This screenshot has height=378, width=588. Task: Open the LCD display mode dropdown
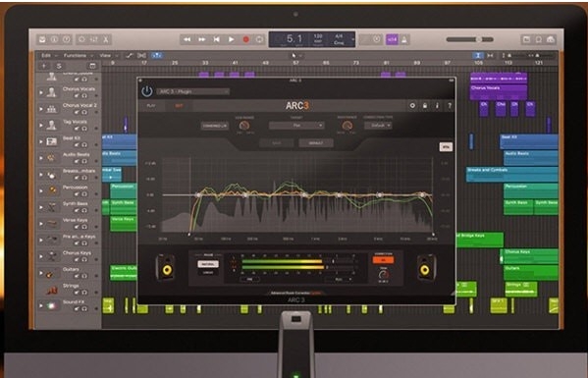(352, 39)
